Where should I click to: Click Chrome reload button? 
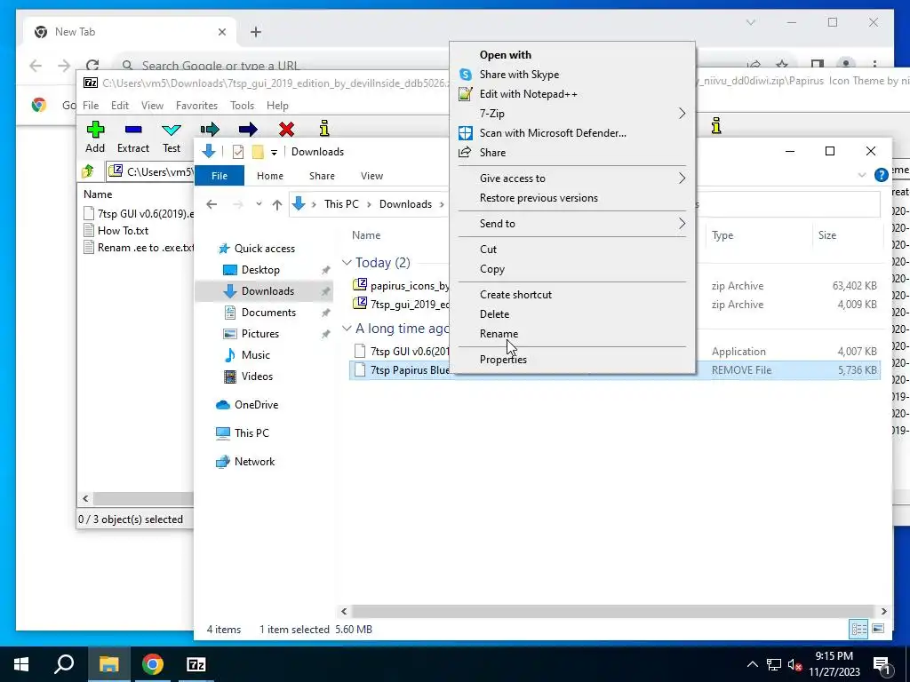pyautogui.click(x=92, y=66)
